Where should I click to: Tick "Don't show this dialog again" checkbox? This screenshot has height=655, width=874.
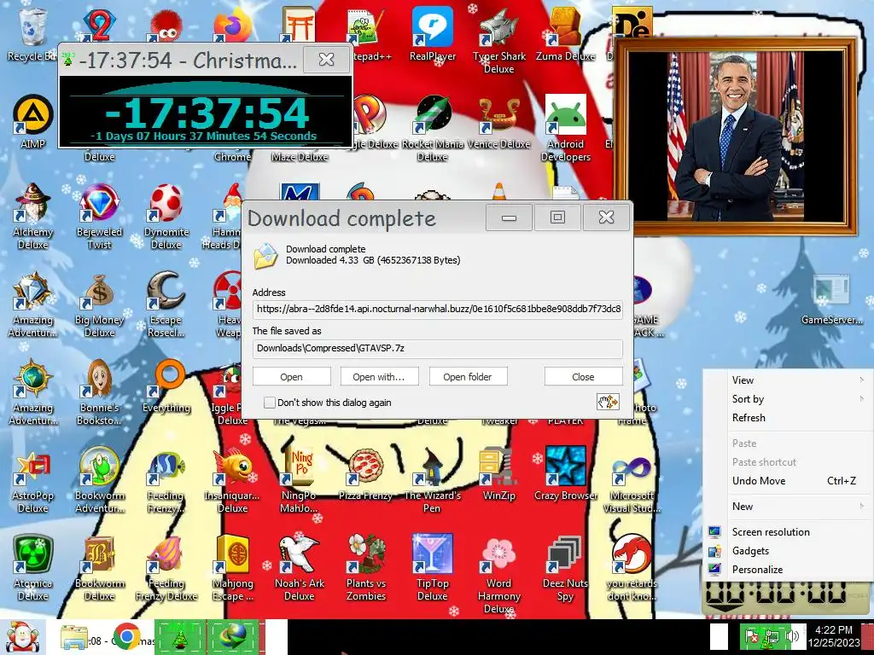[269, 403]
